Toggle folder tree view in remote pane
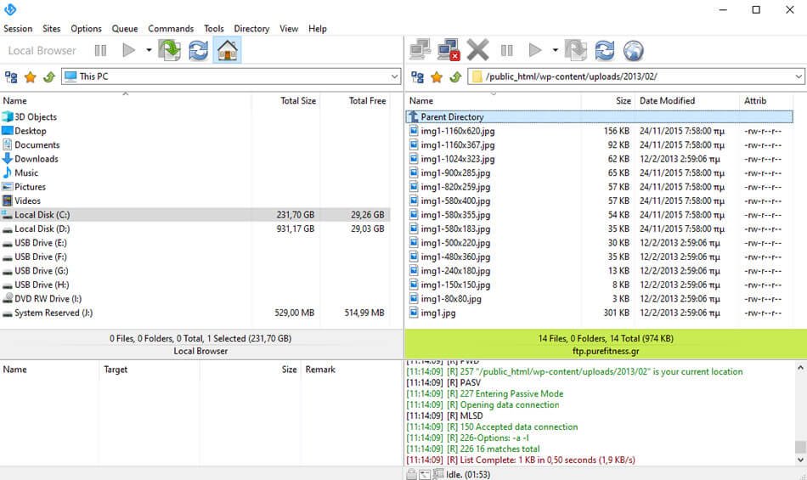The height and width of the screenshot is (480, 807). coord(417,77)
